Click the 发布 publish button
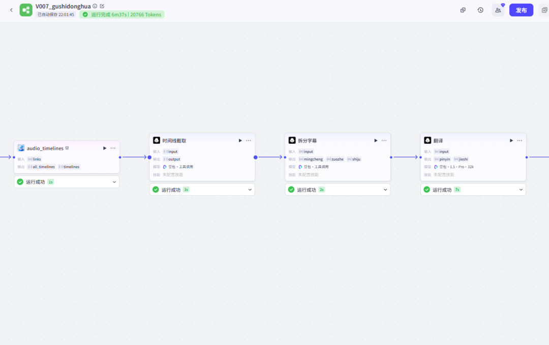Viewport: 549px width, 345px height. pyautogui.click(x=521, y=10)
